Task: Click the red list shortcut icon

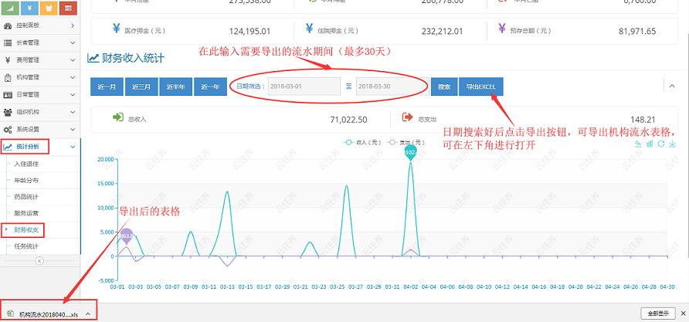Action: (x=69, y=8)
